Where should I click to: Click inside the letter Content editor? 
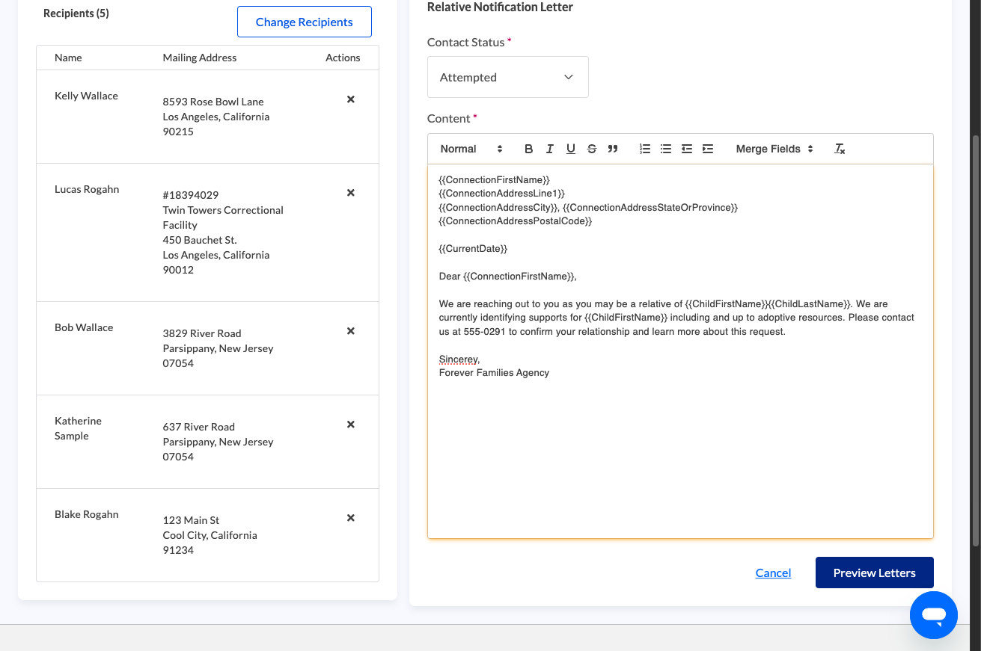(x=680, y=351)
